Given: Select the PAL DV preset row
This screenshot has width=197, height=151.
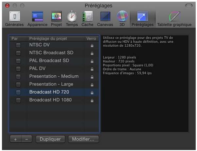Looking at the screenshot, I should [x=54, y=68].
